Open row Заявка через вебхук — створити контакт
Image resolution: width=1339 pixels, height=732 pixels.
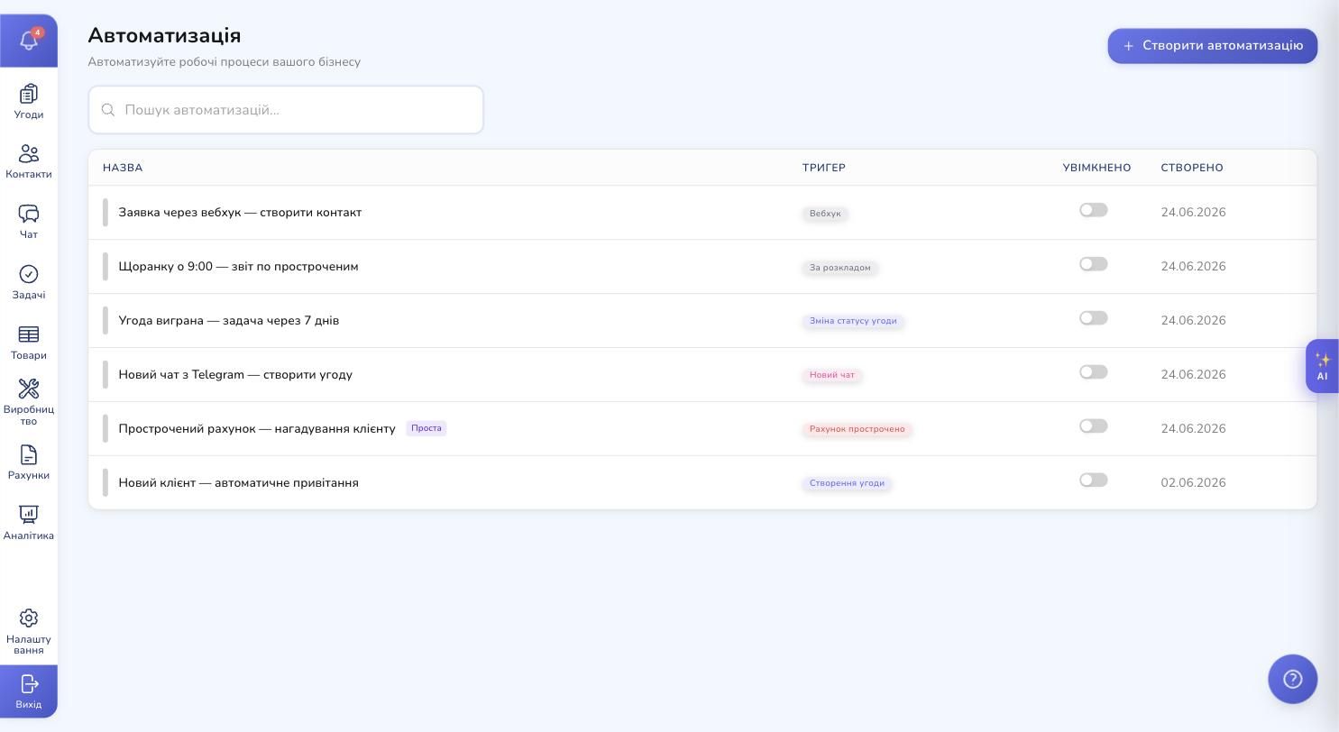pyautogui.click(x=702, y=213)
